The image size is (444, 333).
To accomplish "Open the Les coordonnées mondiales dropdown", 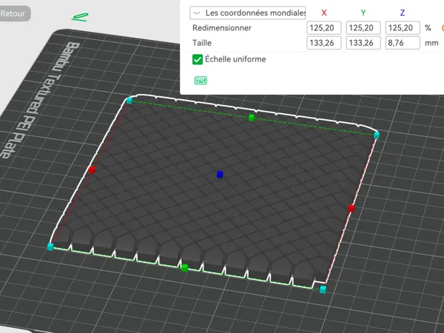I will 248,13.
